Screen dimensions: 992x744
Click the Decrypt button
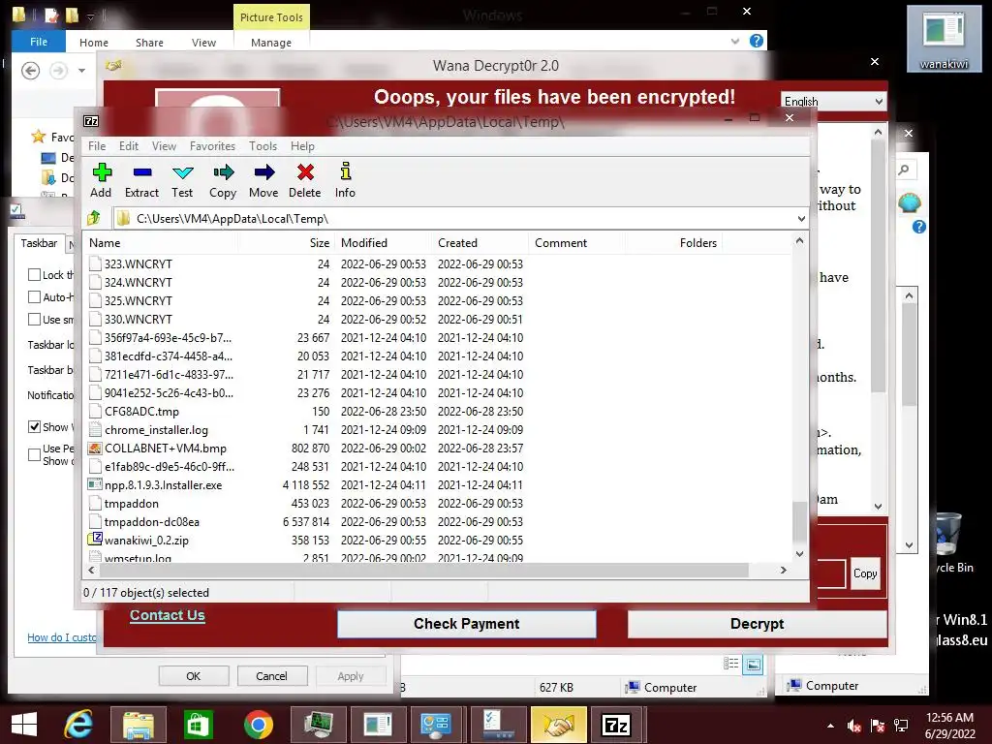[x=757, y=624]
